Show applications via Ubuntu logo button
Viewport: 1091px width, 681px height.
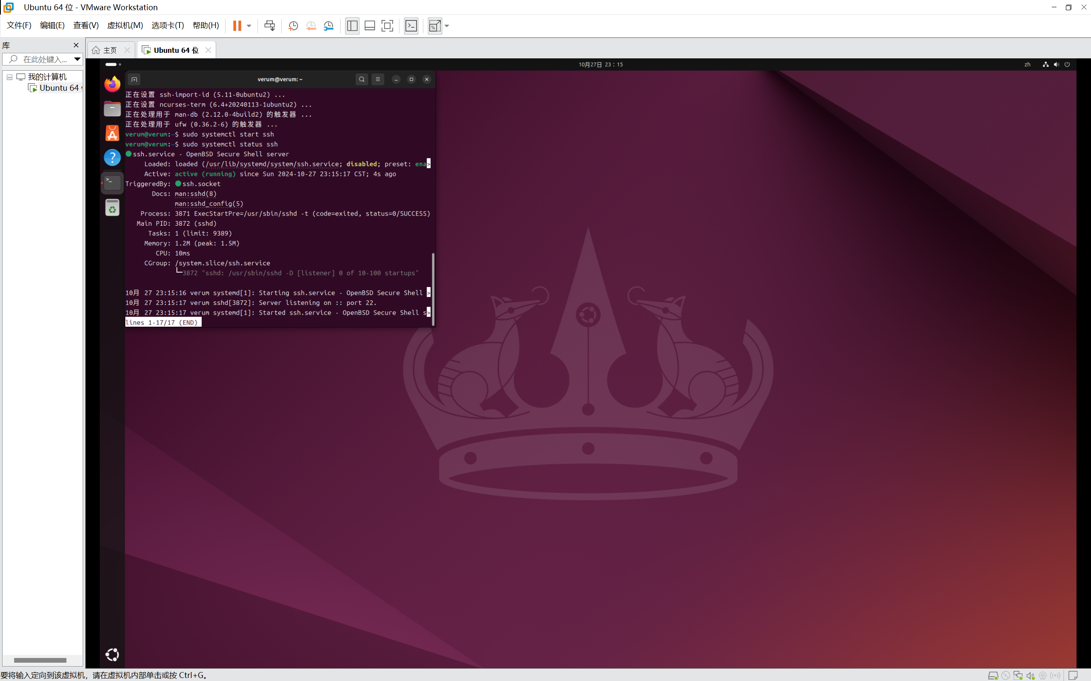click(x=112, y=655)
